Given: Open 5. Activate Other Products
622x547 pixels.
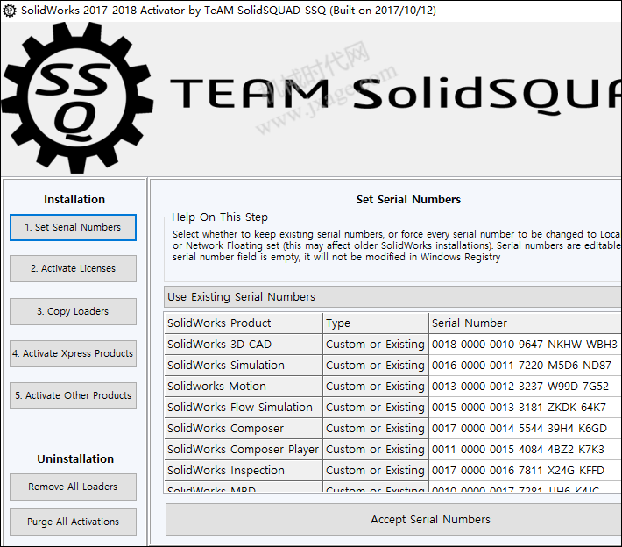Looking at the screenshot, I should (x=73, y=395).
